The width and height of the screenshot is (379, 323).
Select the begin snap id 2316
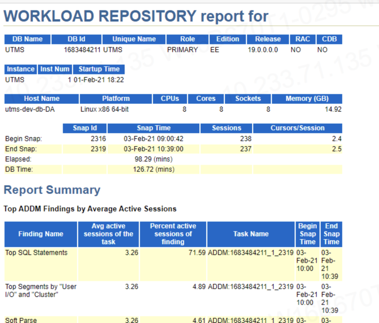click(98, 139)
